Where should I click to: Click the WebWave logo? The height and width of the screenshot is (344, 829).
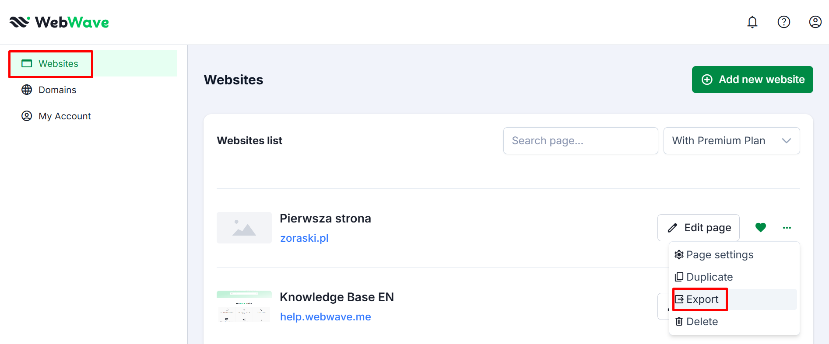click(59, 22)
